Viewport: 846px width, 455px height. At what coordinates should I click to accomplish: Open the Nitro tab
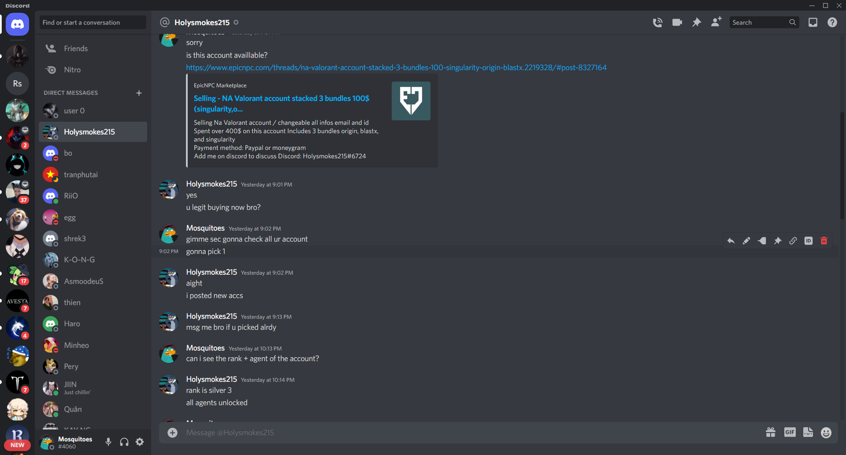[93, 70]
